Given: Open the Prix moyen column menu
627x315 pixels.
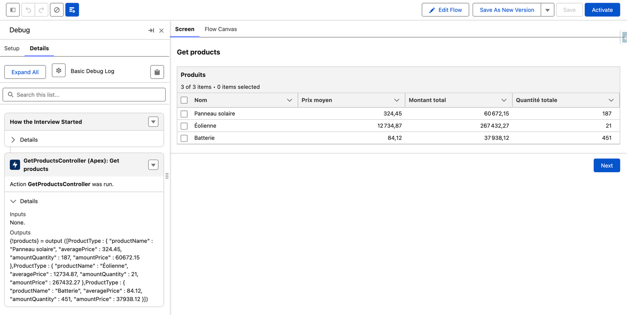Looking at the screenshot, I should pyautogui.click(x=397, y=100).
